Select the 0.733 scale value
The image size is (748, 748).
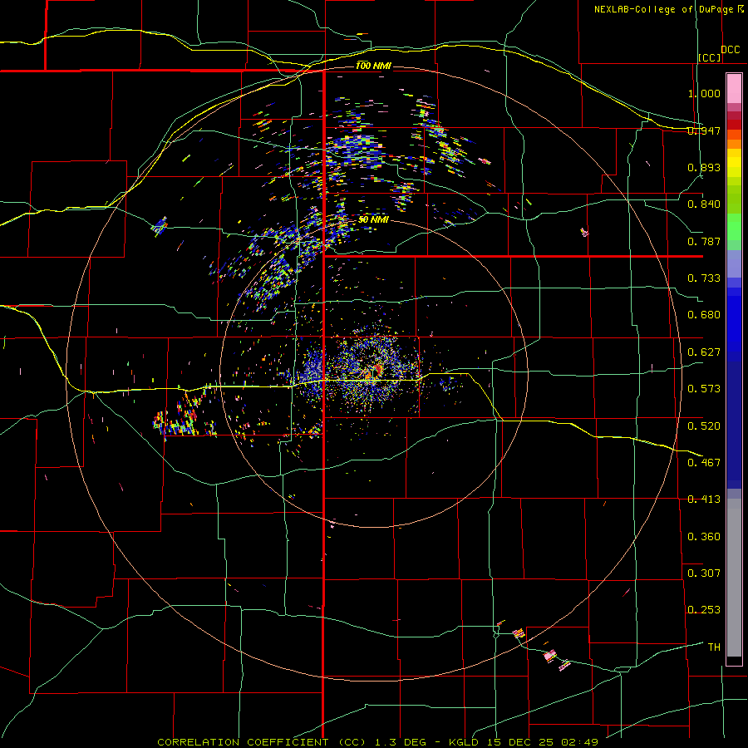(x=704, y=278)
